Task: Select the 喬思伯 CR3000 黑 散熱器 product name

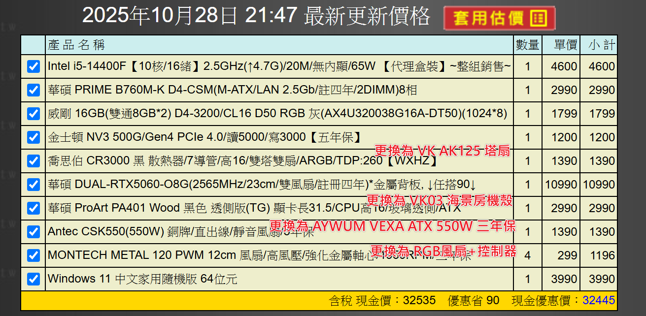Action: coord(243,160)
